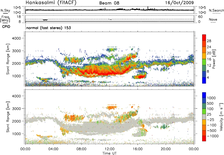Viewport: 224px width, 155px height.
Task: Click the '1000' tick atop velocity colorbar
Action: tap(211, 98)
